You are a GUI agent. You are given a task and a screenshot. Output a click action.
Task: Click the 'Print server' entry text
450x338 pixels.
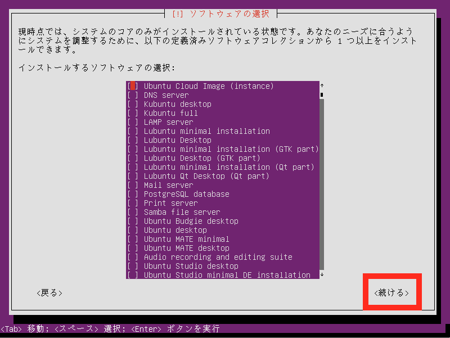[x=171, y=203]
